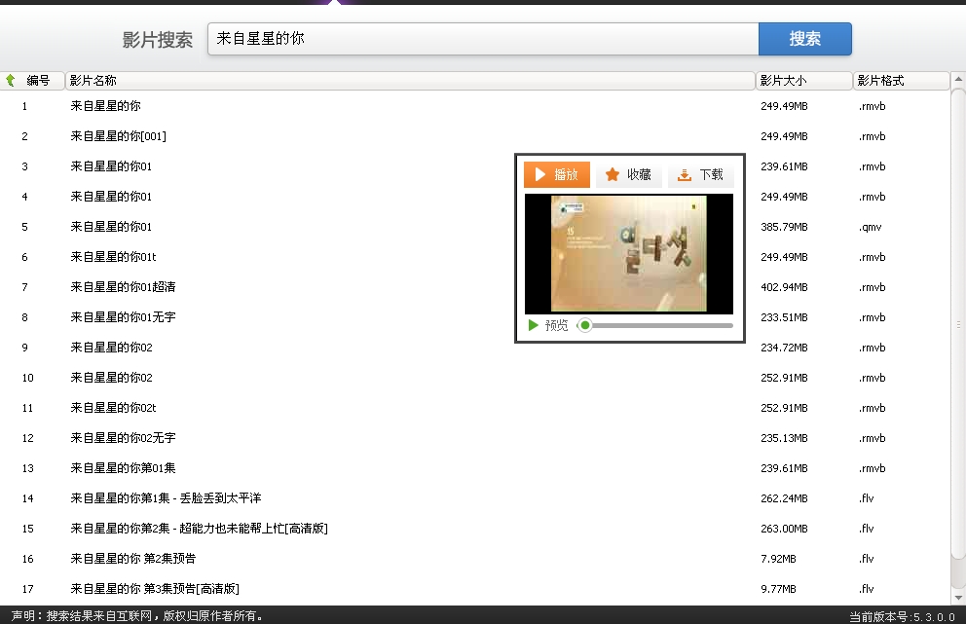Start playback with the 播放 button
966x624 pixels.
pos(555,175)
